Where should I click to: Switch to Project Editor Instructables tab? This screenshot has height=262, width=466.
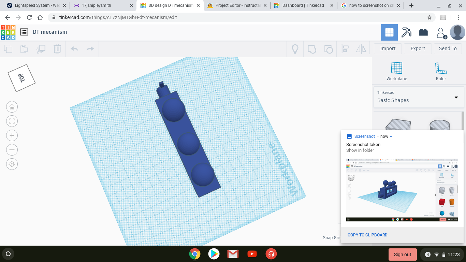tap(236, 5)
